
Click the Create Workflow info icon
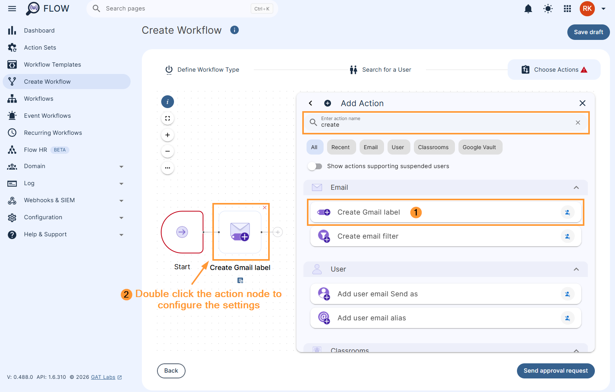(x=234, y=30)
